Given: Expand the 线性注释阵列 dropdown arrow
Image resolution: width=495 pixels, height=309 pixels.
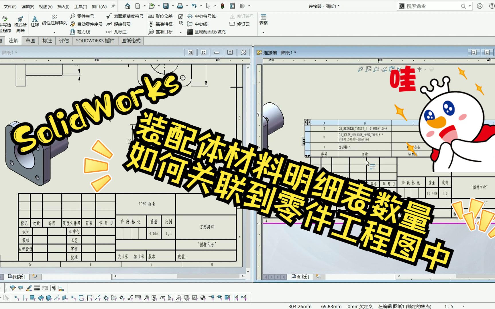Looking at the screenshot, I should click(x=54, y=32).
